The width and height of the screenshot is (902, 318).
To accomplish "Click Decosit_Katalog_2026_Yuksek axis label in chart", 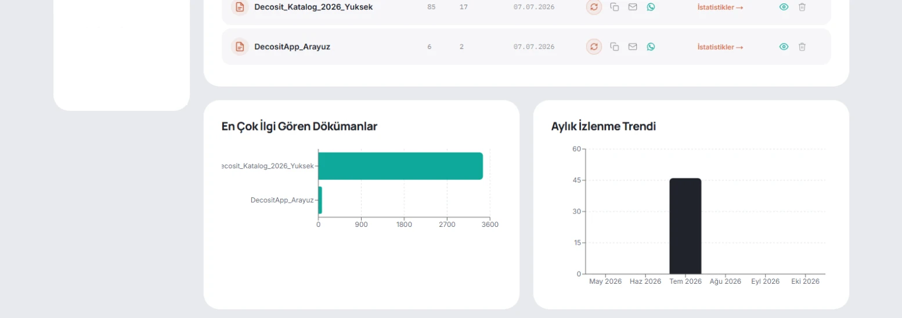I will 268,166.
